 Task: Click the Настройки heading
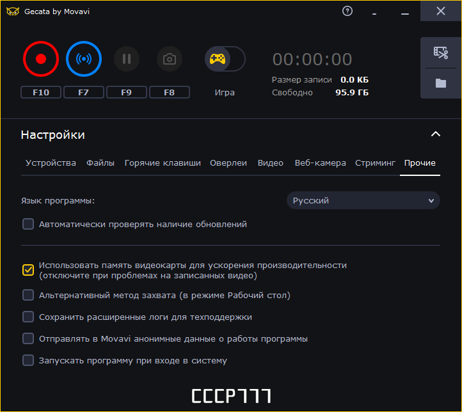click(53, 135)
